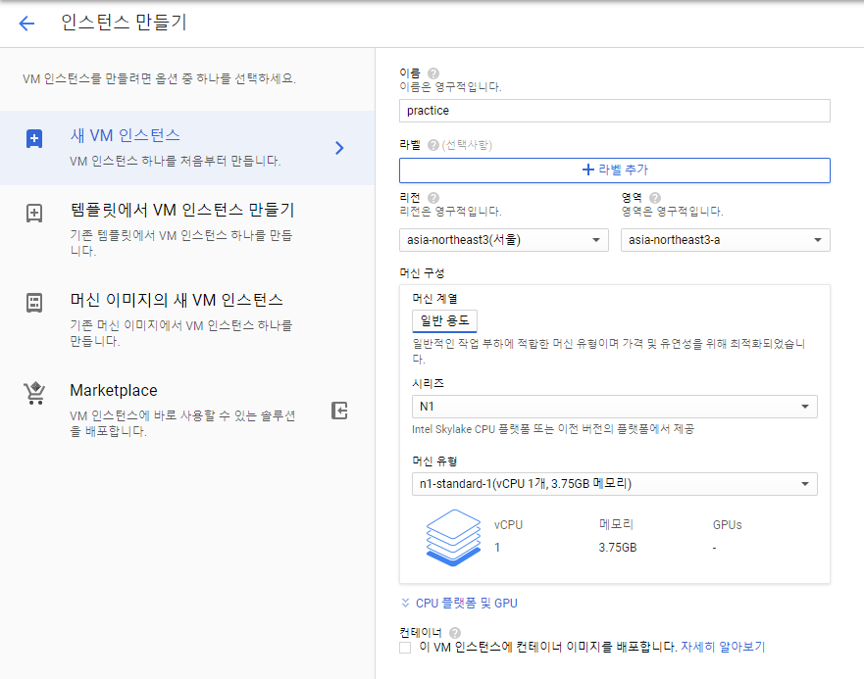
Task: Click the GPUs column label
Action: click(x=727, y=525)
